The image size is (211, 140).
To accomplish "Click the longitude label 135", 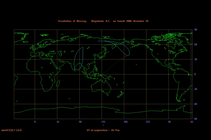I will 103,122.
